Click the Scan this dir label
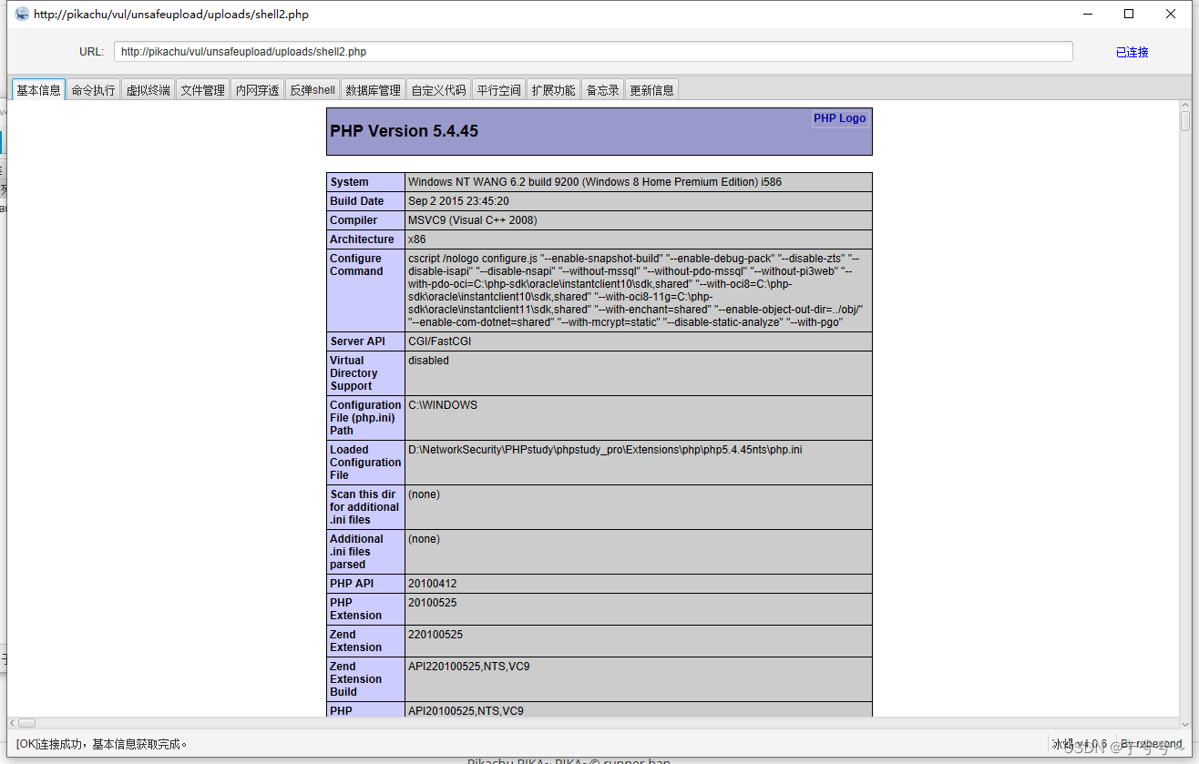Viewport: 1199px width, 764px height. 364,507
